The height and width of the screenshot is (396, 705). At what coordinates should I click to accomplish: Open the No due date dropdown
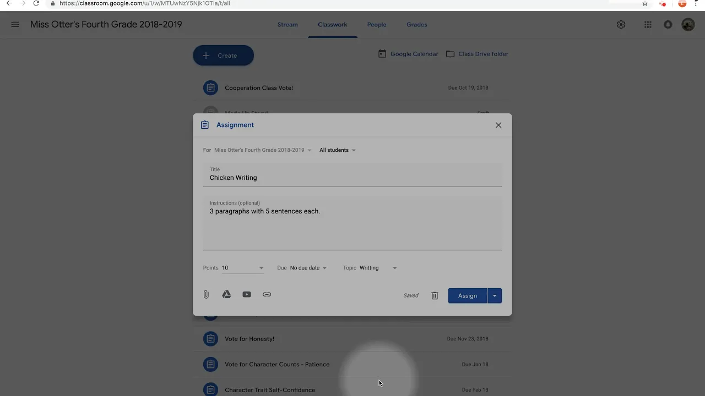[308, 268]
